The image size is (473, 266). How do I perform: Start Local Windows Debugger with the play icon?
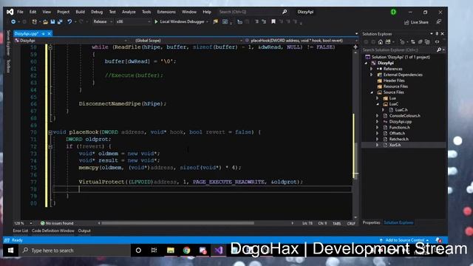pyautogui.click(x=156, y=21)
